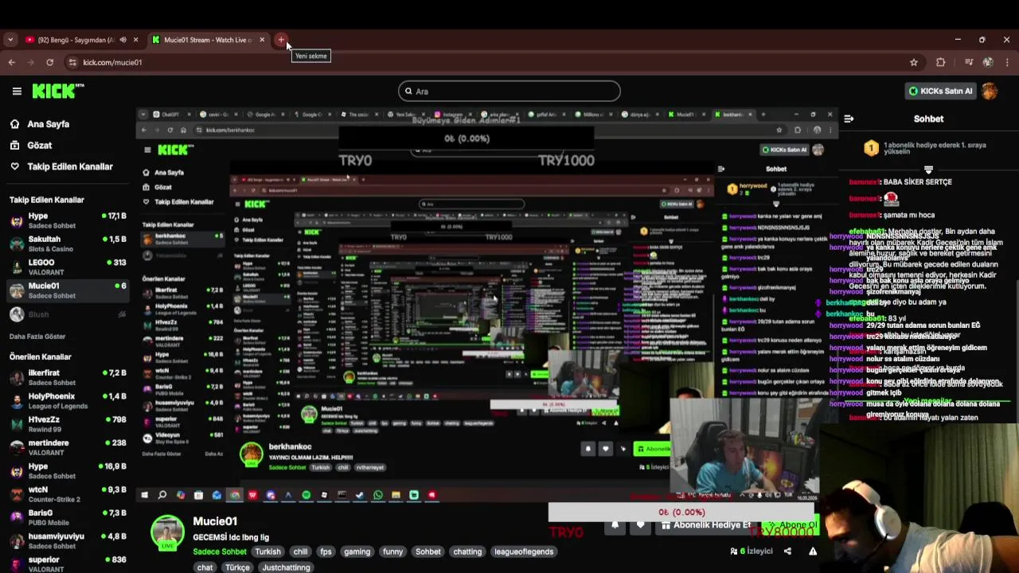1019x573 pixels.
Task: Select the chatting tag
Action: click(x=467, y=552)
